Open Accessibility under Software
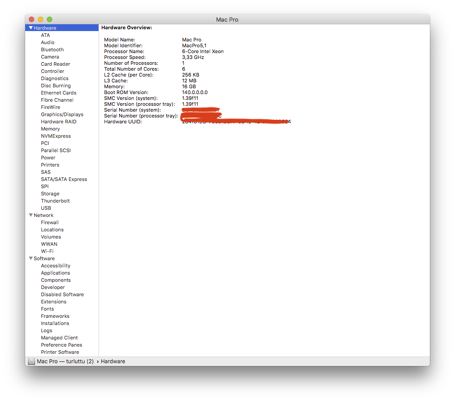This screenshot has height=402, width=455. (x=55, y=266)
